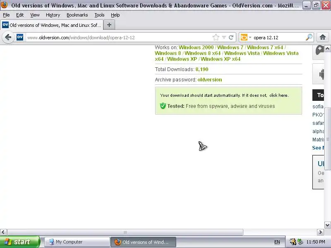331x248 pixels.
Task: Follow the Windows 8 x64 link
Action: tap(202, 53)
